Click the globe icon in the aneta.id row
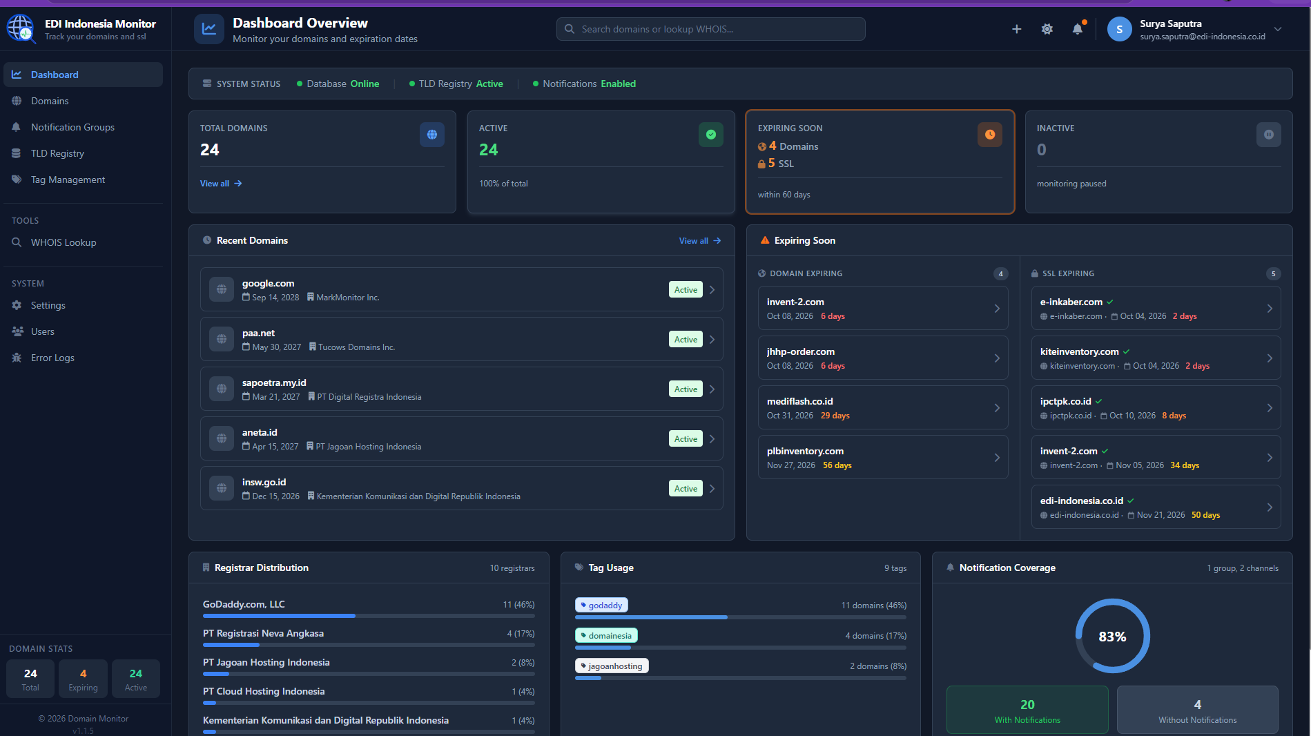 click(222, 438)
